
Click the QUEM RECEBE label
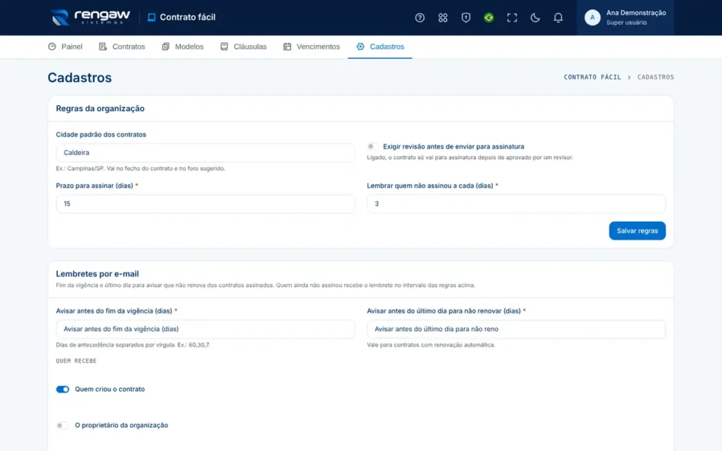(76, 361)
